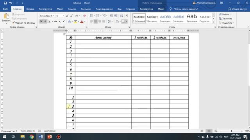Open the Файл tab
250x140 pixels.
(5, 9)
